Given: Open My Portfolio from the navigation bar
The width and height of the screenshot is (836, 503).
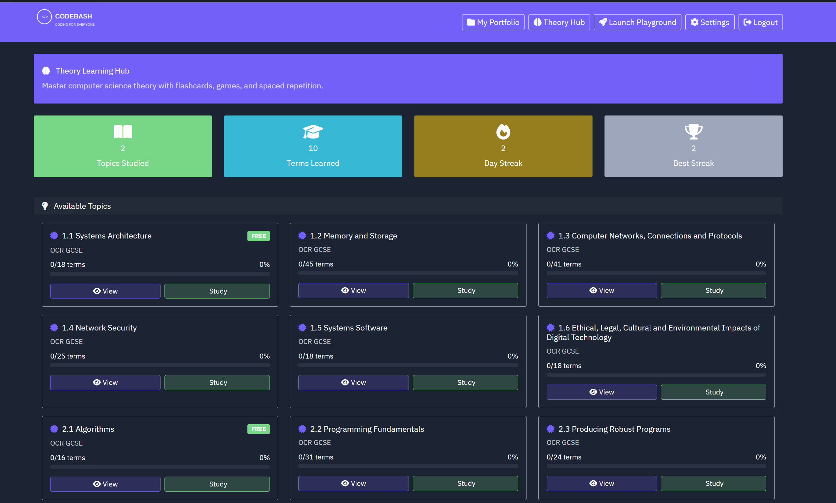Looking at the screenshot, I should click(492, 22).
